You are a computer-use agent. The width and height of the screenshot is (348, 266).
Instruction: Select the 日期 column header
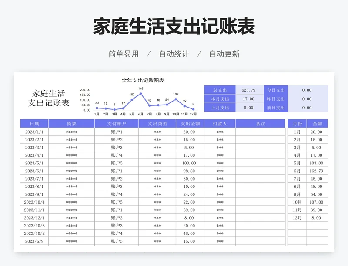(x=34, y=124)
